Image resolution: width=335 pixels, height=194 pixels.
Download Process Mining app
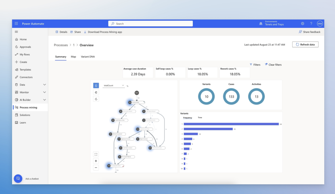pos(103,32)
